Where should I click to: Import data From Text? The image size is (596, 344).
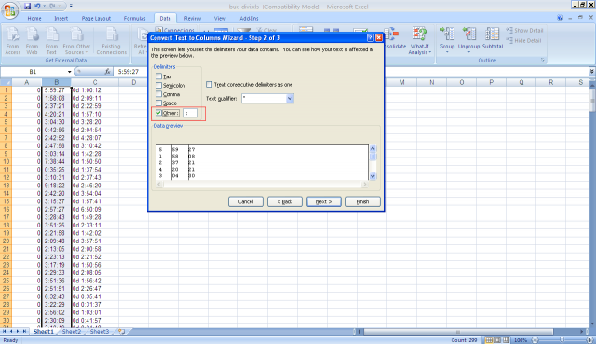click(52, 41)
